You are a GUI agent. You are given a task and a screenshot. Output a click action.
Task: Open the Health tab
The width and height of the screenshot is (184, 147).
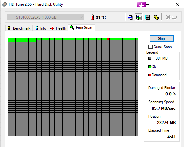(x=58, y=28)
